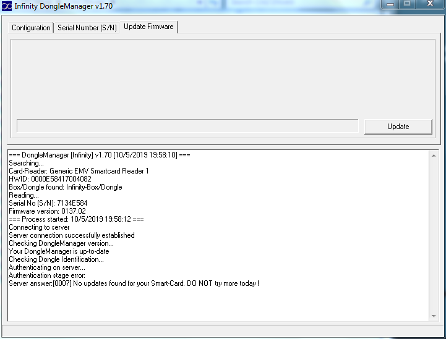Click the Infinity DongleManager title bar icon
The image size is (446, 339).
[x=7, y=6]
